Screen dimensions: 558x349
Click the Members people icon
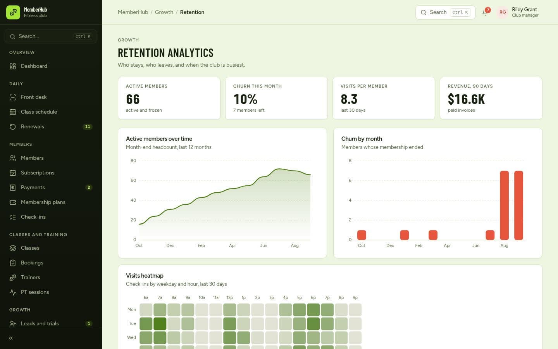(13, 158)
